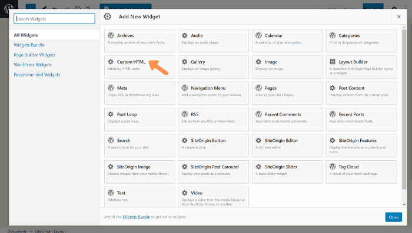Click the Close button in dialog footer
Viewport: 412px width, 233px height.
pos(393,217)
